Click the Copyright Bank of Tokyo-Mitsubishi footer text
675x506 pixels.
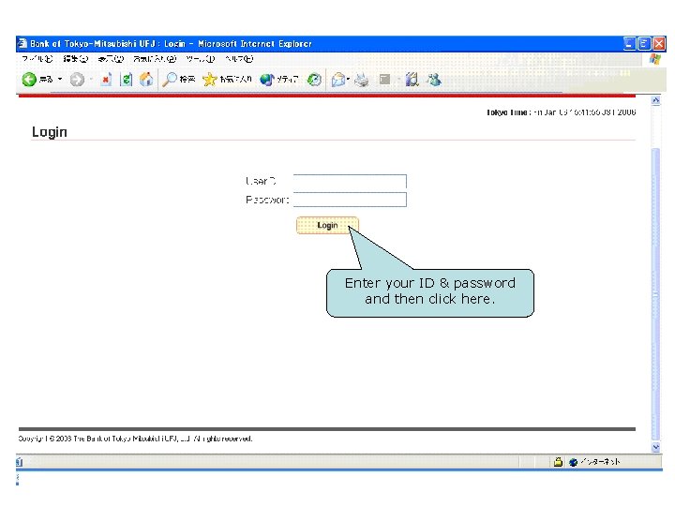point(135,439)
